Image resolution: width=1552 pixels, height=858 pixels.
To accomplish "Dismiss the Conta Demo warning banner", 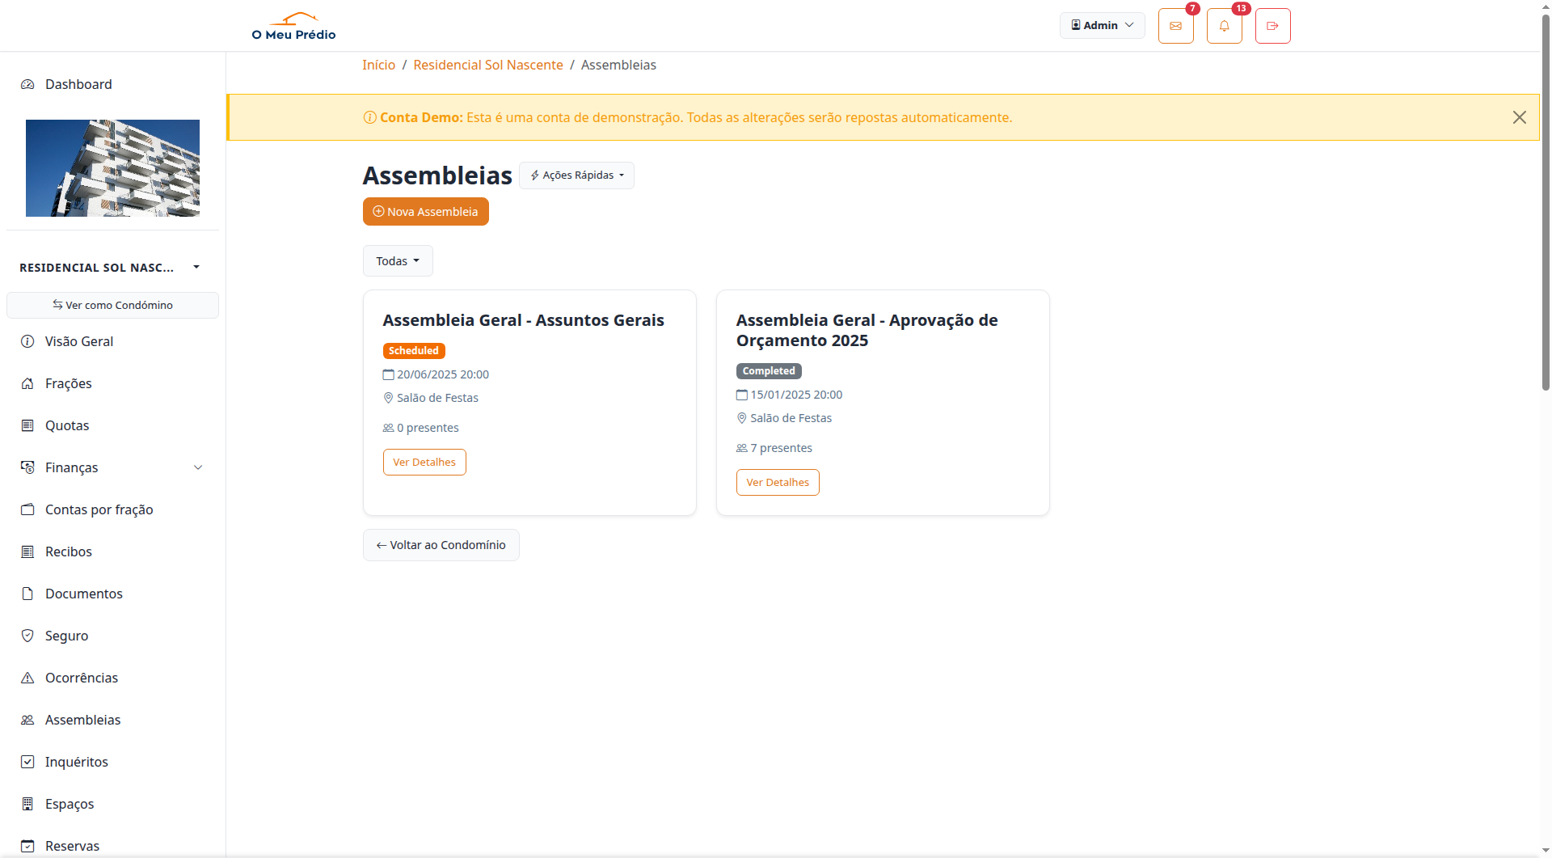I will (1520, 116).
